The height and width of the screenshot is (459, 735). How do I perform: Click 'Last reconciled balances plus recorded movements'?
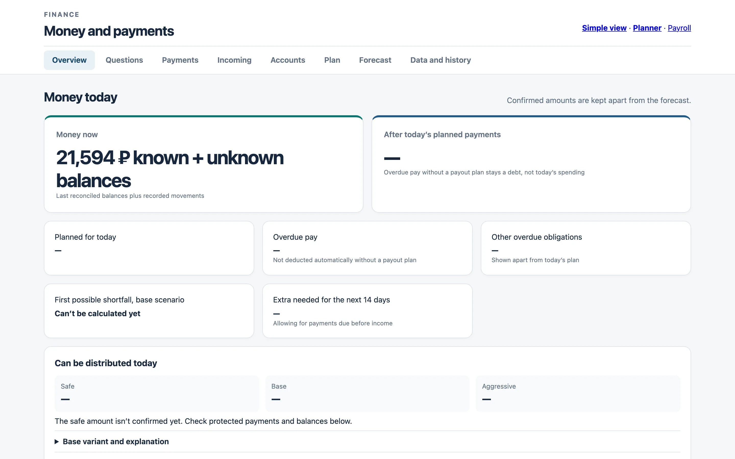click(x=130, y=196)
